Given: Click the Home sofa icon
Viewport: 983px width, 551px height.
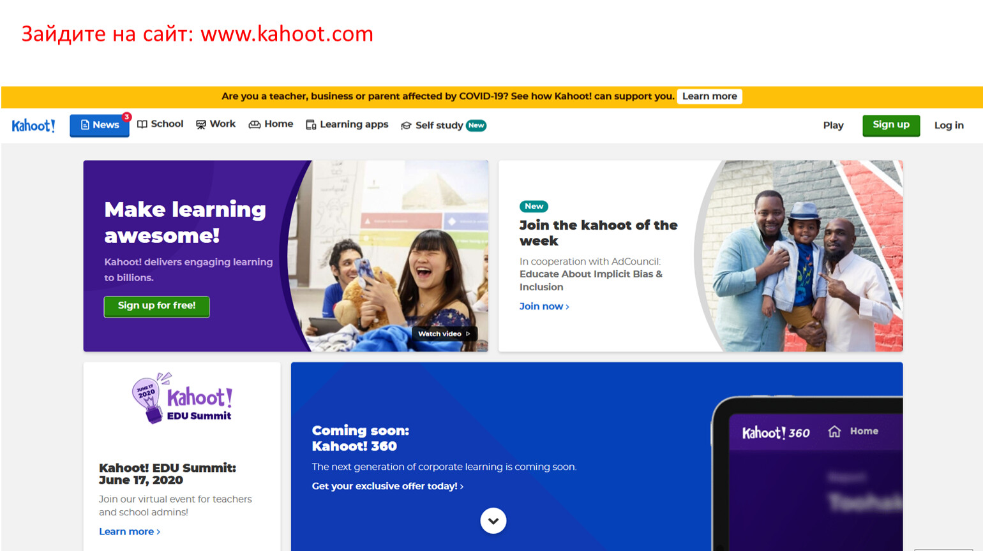Looking at the screenshot, I should [x=255, y=124].
